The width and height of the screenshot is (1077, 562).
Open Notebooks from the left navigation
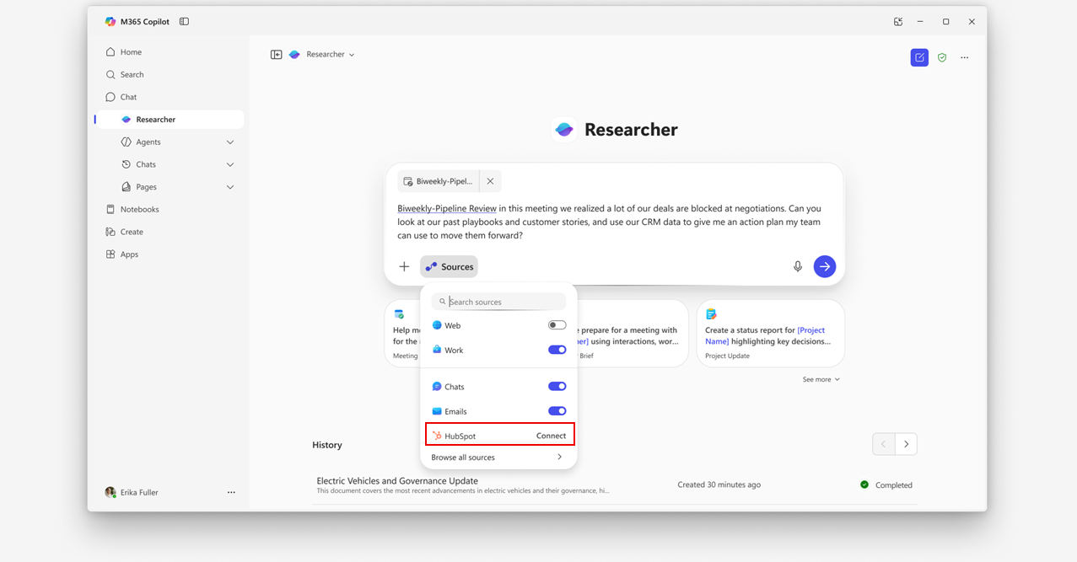tap(139, 209)
